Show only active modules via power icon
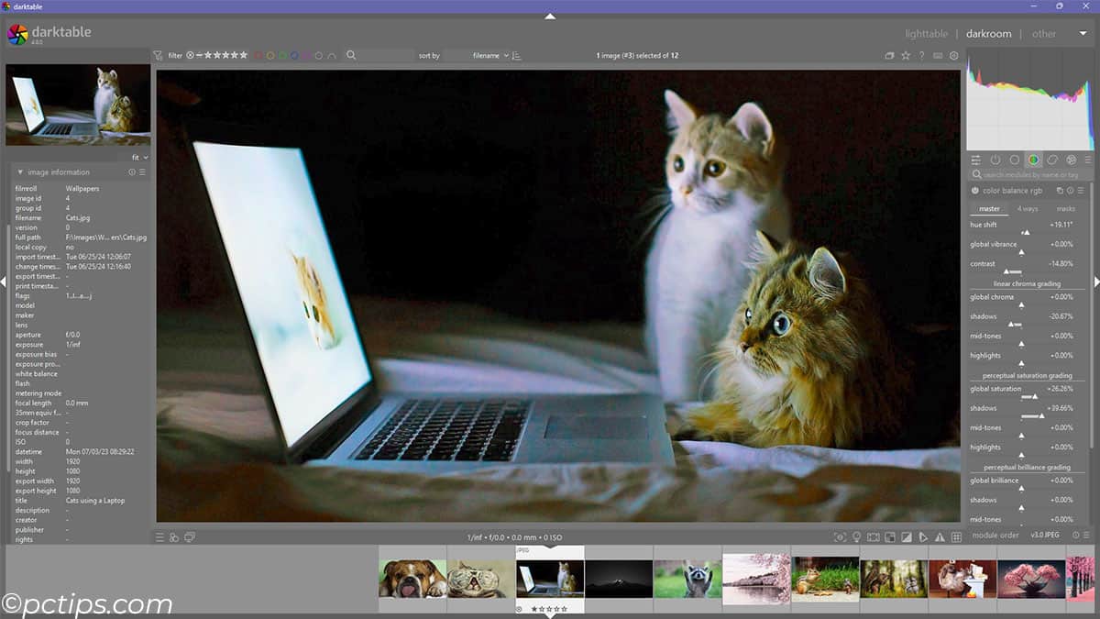This screenshot has height=619, width=1100. [x=995, y=160]
